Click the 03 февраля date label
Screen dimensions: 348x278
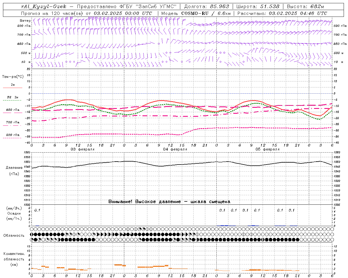[x=83, y=149]
